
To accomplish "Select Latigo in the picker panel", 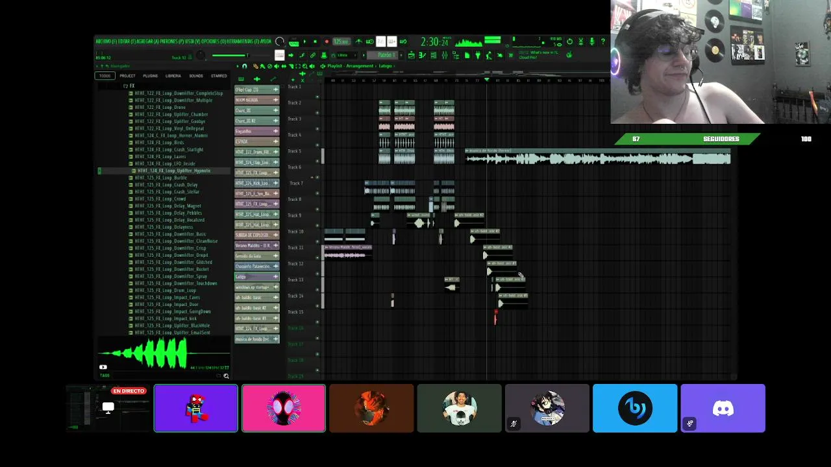I will (256, 276).
